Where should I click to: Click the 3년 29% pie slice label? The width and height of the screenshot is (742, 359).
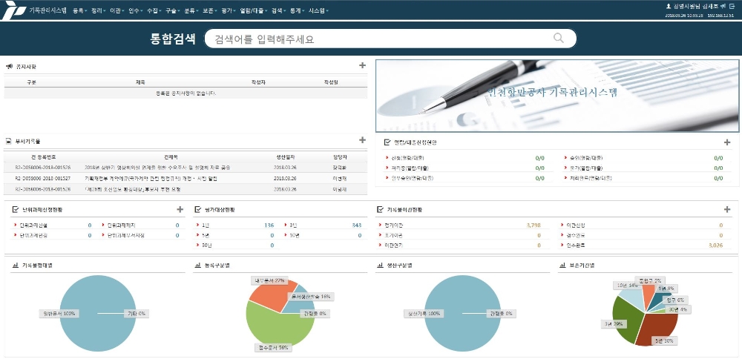(614, 324)
